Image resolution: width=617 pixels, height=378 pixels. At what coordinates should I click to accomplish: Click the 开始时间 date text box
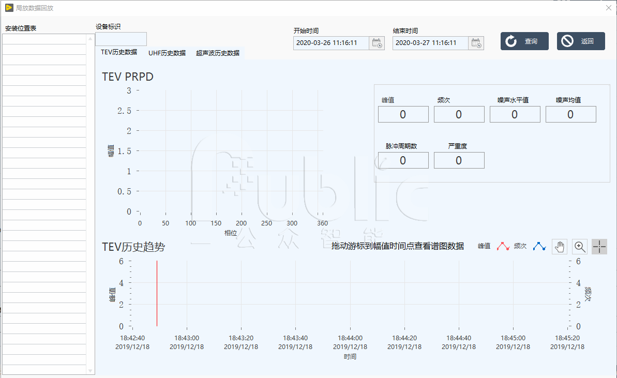pos(331,43)
